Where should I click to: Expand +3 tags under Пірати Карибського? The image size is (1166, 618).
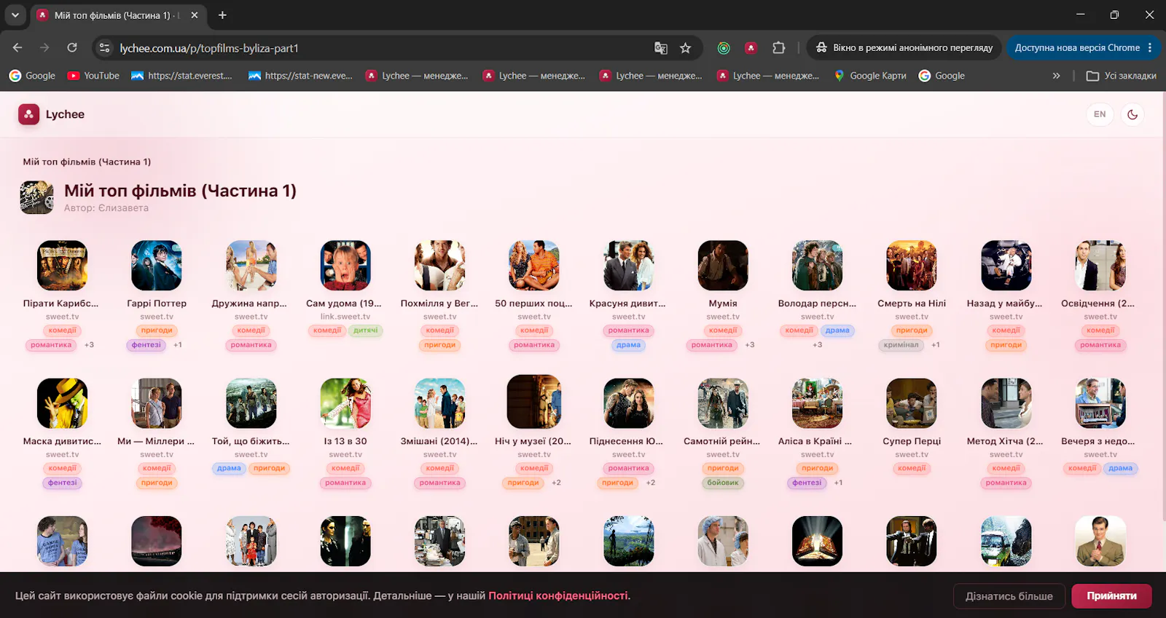click(89, 345)
